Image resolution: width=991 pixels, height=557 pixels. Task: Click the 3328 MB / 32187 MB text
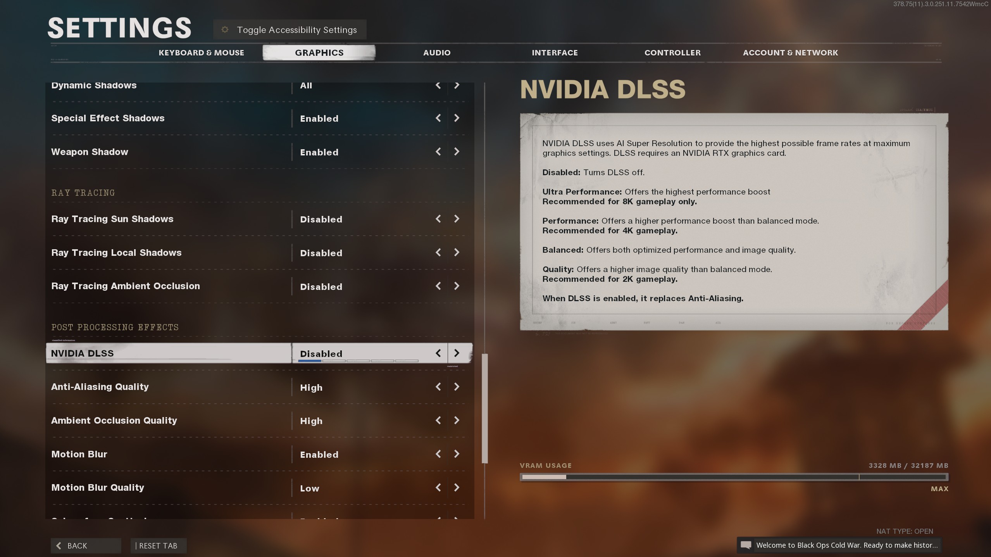coord(908,466)
